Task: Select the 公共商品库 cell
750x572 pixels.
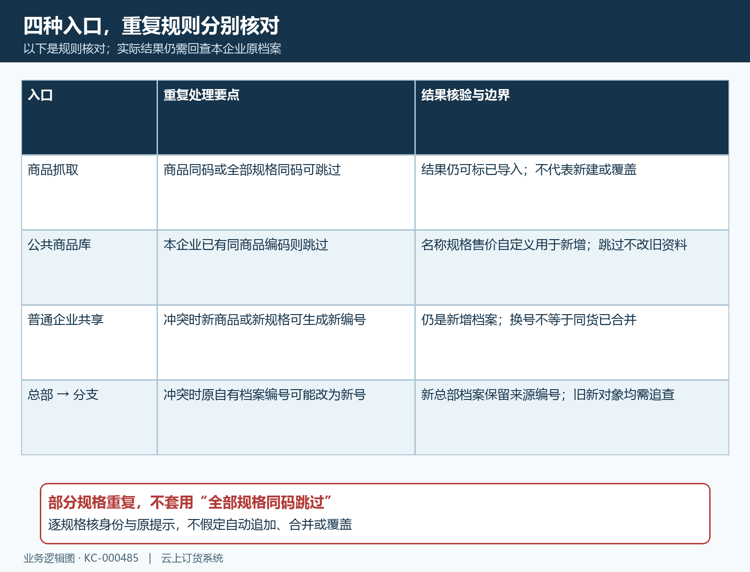Action: [89, 268]
